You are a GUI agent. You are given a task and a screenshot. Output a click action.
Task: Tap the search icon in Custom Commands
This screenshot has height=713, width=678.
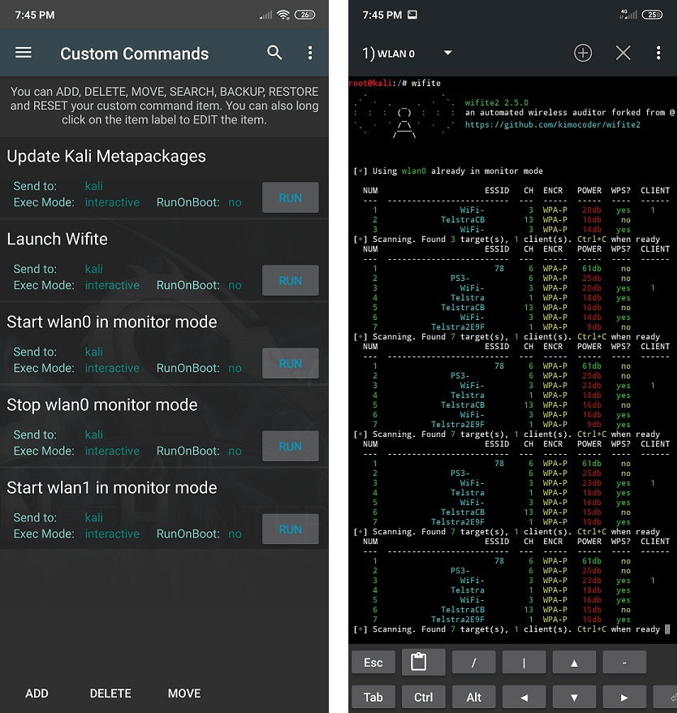click(x=274, y=53)
